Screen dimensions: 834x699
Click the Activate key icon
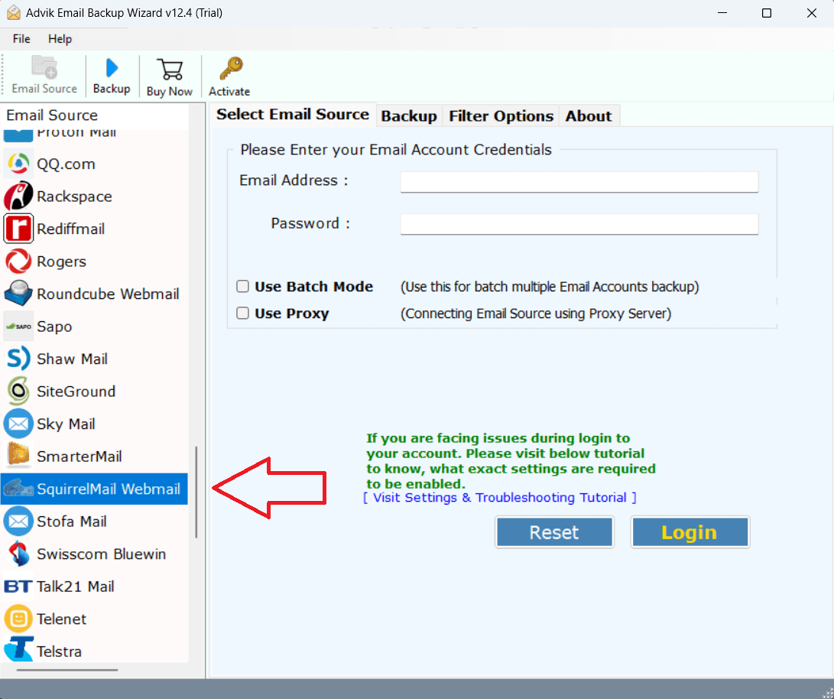229,69
